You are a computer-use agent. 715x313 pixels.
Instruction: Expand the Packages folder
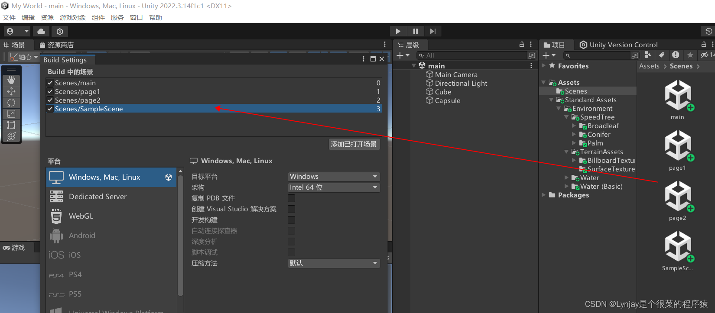click(543, 195)
